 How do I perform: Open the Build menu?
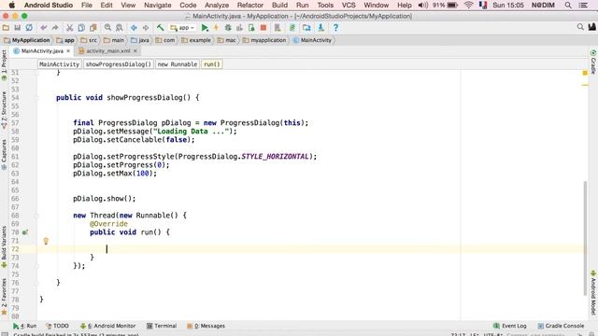(279, 5)
